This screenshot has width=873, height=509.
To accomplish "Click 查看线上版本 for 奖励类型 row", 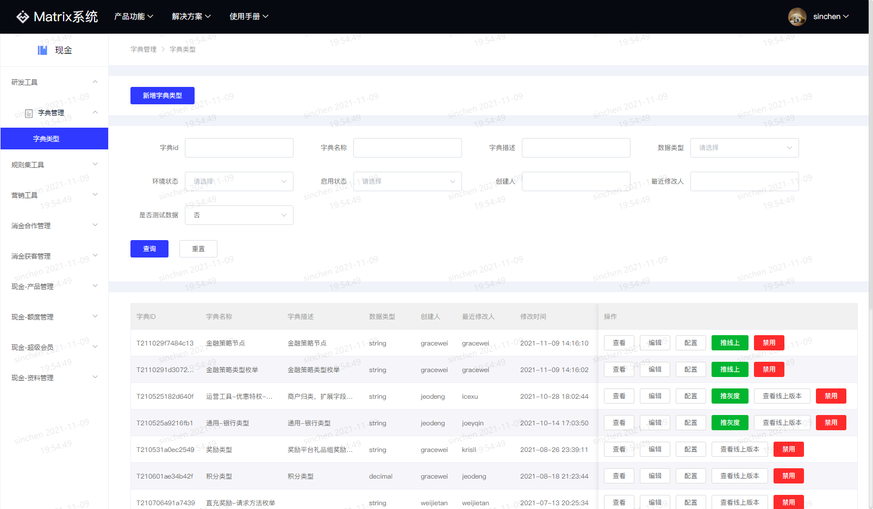I will point(740,449).
